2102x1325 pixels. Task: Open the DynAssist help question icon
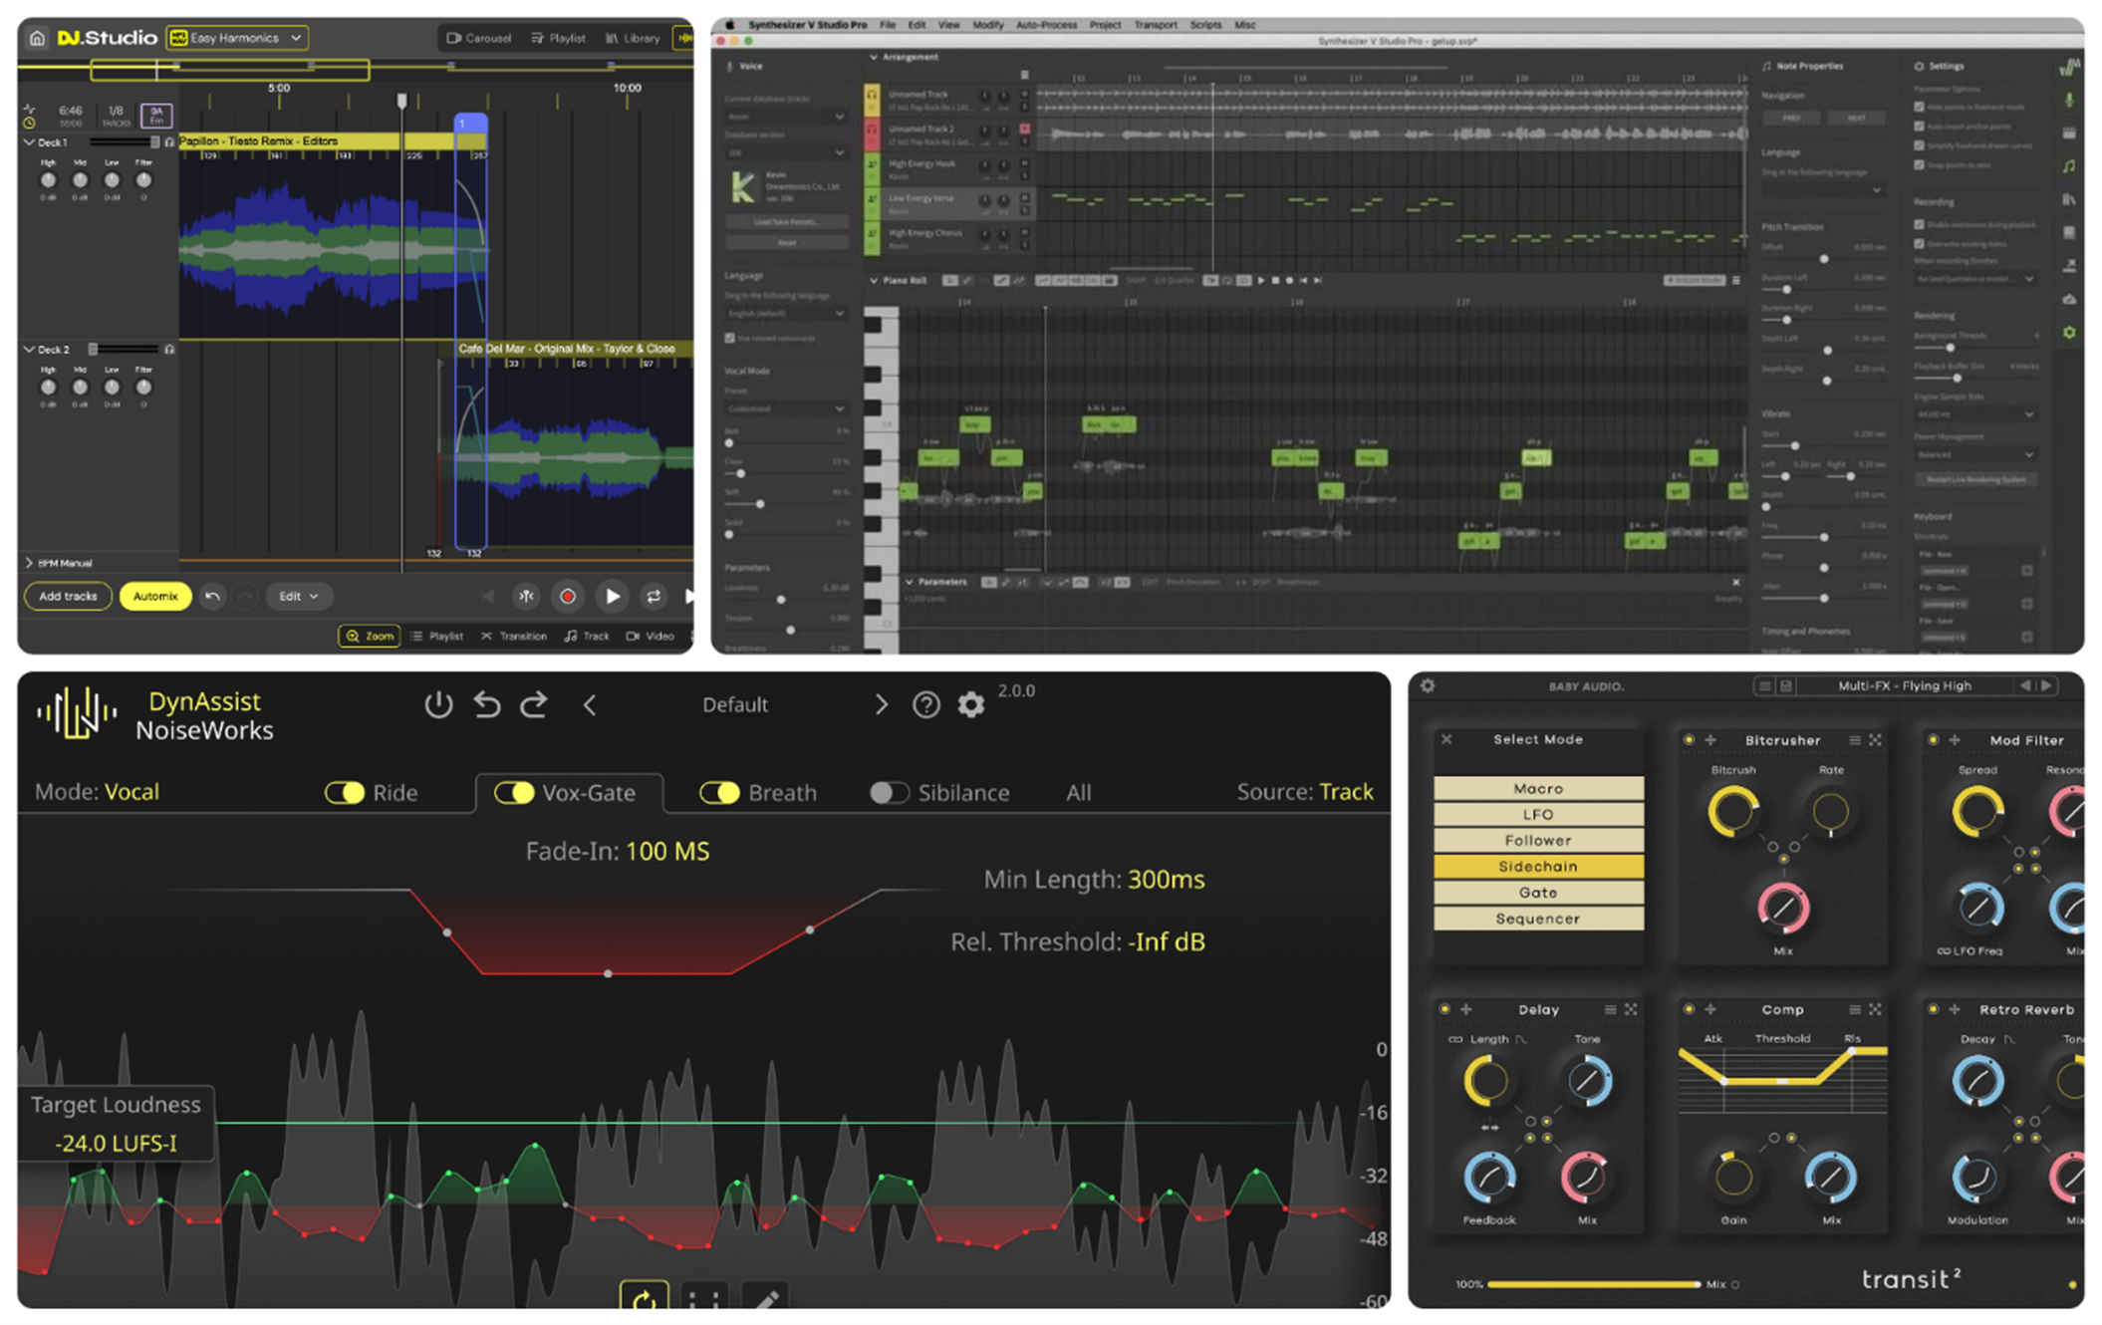point(925,705)
